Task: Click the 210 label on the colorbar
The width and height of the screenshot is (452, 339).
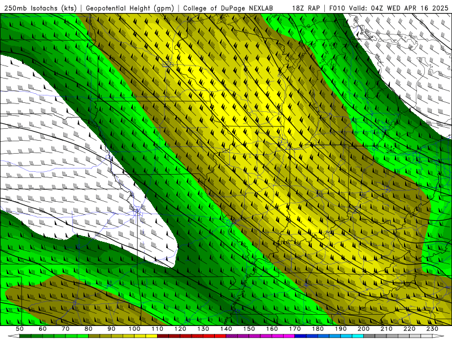Action: tap(387, 329)
